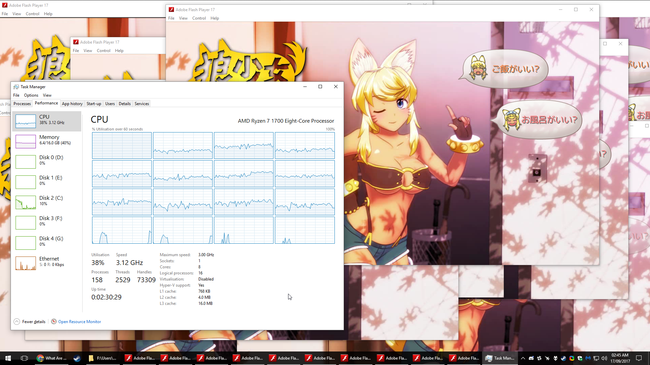
Task: Select the Disk 4 (G:) entry
Action: pyautogui.click(x=47, y=243)
